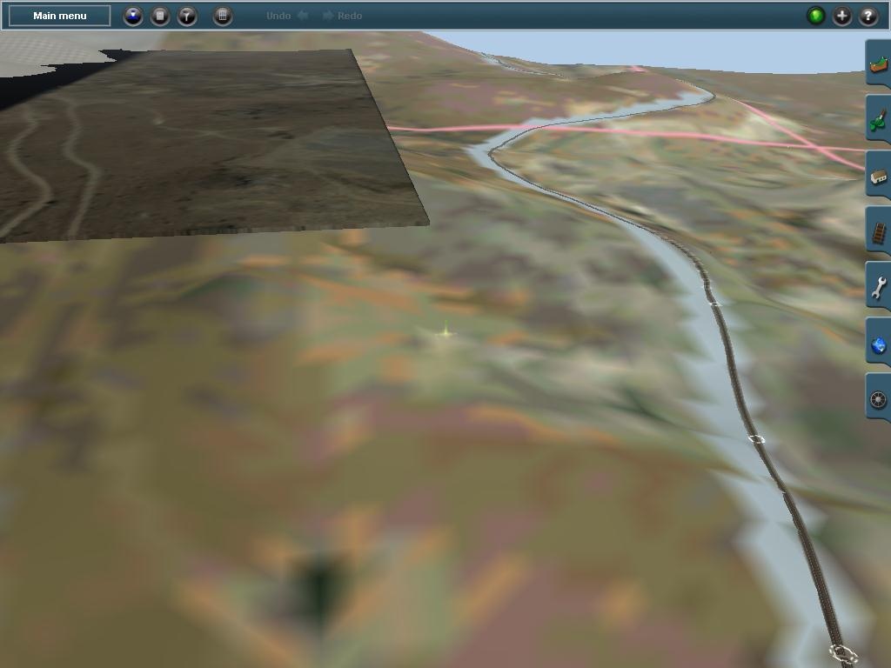Click the grid icon in the top toolbar

[223, 16]
